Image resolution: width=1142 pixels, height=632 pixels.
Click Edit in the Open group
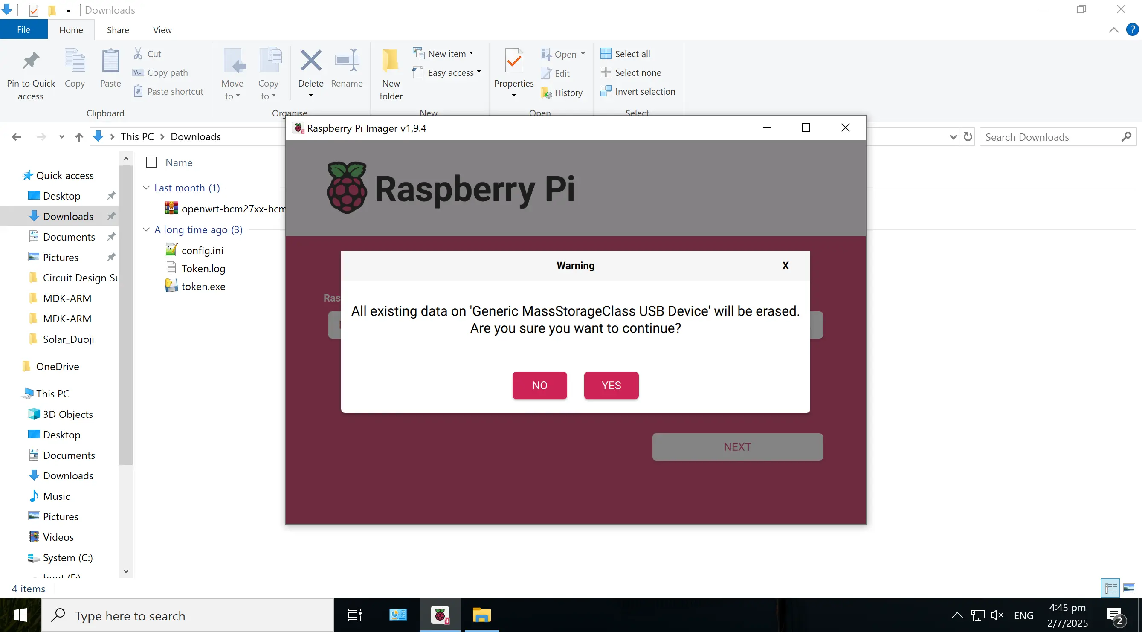555,73
